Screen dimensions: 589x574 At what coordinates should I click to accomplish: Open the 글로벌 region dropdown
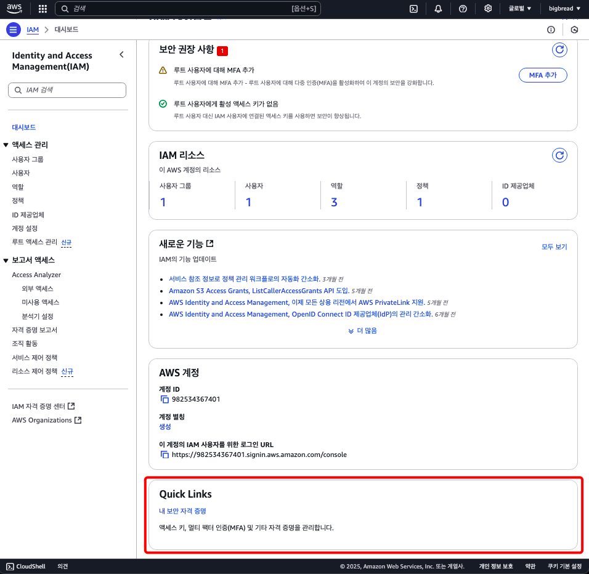click(519, 8)
